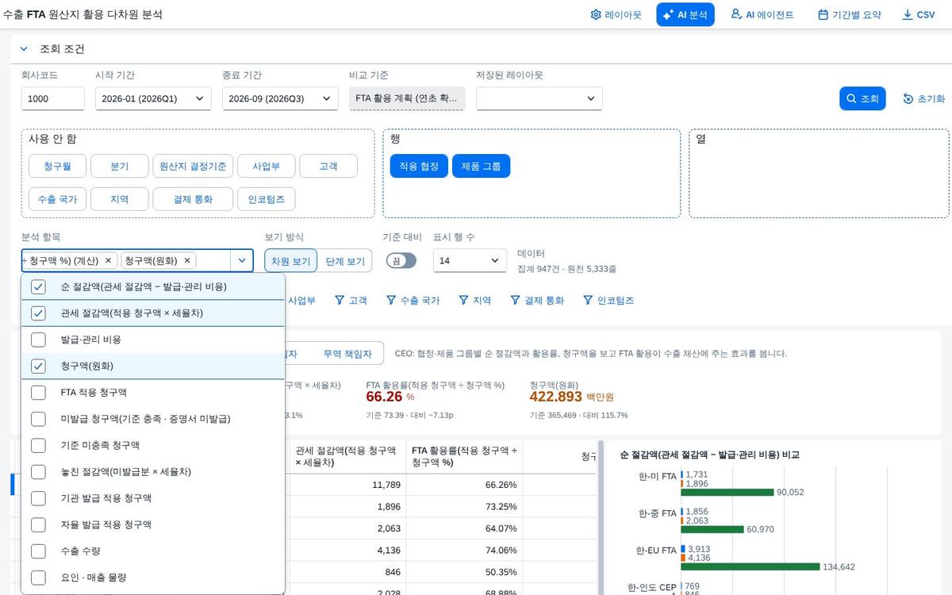Click the 적용 협정 row chip

(x=419, y=166)
